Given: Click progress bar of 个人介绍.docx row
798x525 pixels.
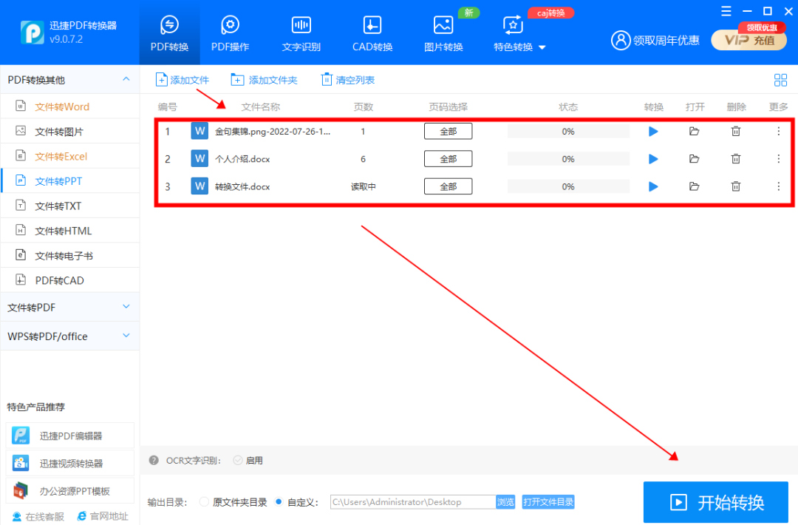Looking at the screenshot, I should click(568, 159).
